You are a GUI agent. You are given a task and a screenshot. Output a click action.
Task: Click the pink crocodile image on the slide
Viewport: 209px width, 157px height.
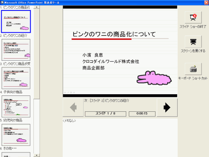click(x=154, y=78)
